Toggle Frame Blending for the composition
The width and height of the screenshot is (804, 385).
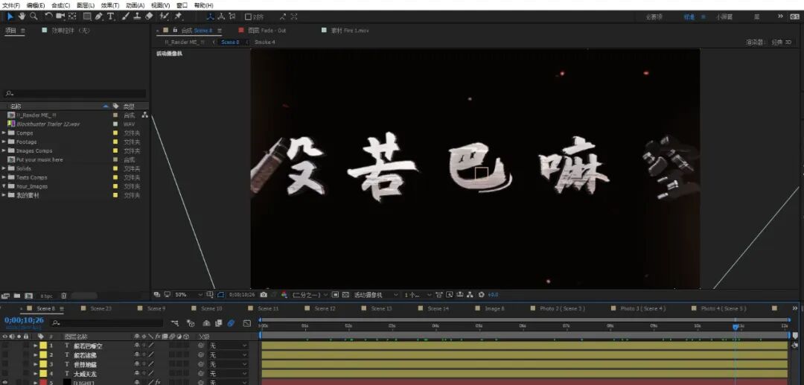(x=218, y=323)
